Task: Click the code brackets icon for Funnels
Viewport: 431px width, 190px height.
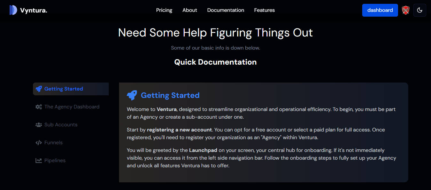Action: pos(39,143)
